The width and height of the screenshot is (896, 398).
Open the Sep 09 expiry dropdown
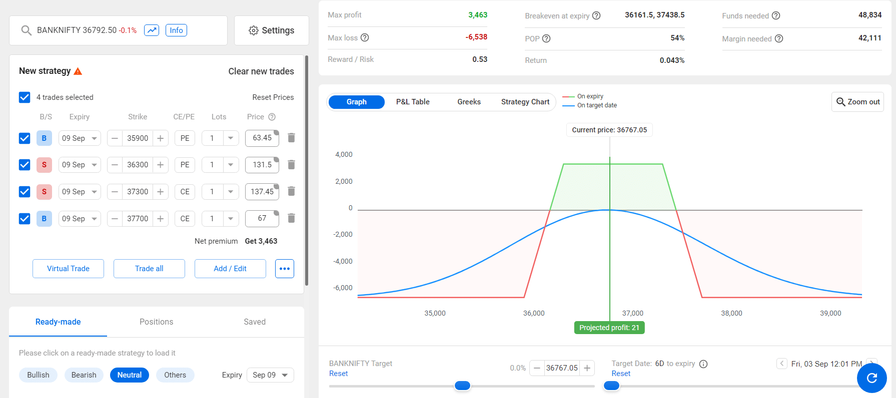270,375
